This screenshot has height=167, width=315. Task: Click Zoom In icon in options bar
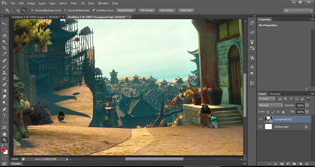point(18,10)
